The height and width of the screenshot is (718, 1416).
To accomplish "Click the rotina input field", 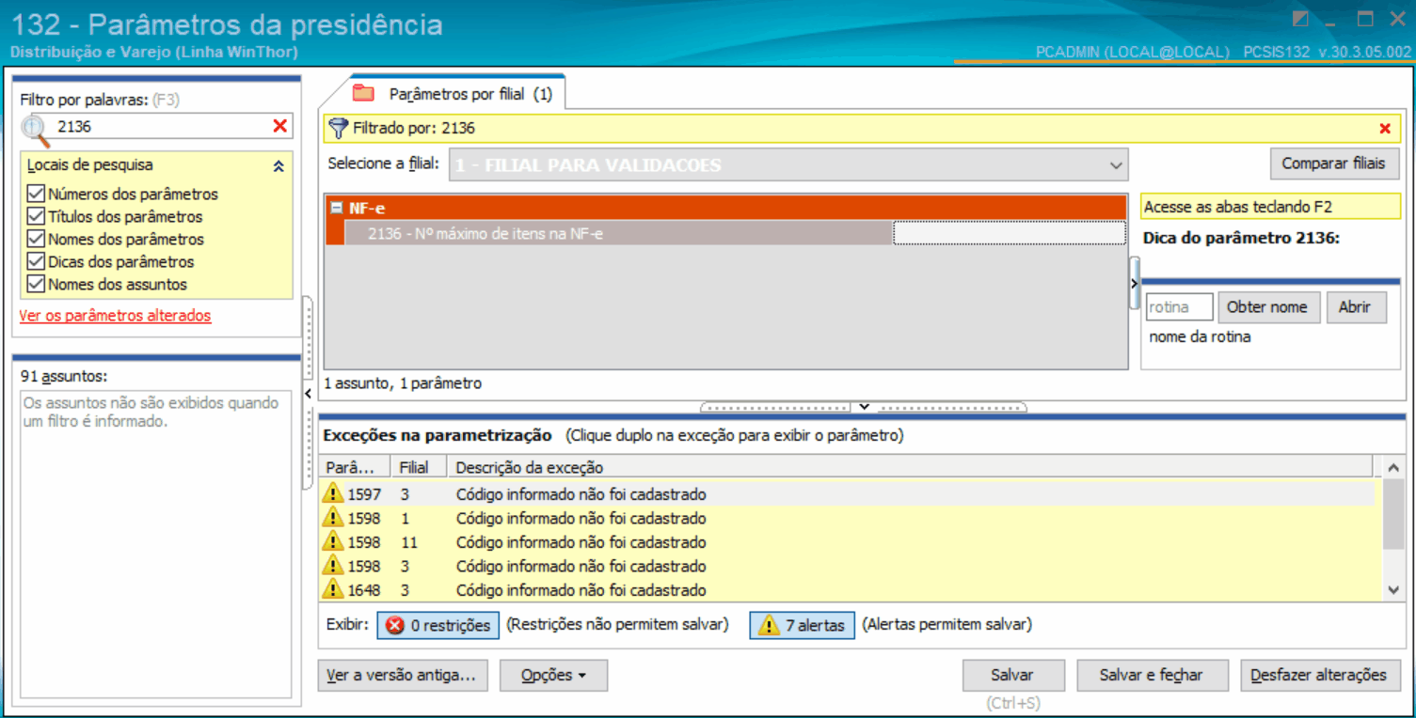I will click(x=1179, y=307).
